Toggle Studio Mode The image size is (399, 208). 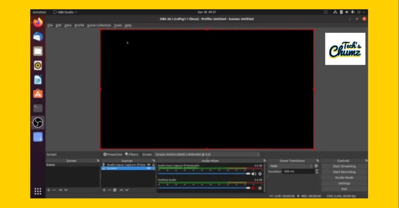pyautogui.click(x=344, y=178)
